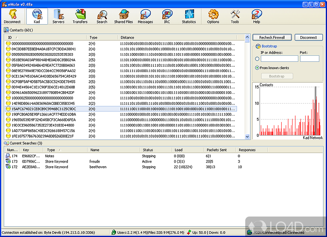This screenshot has width=327, height=237.
Task: Click the yellow contact icon for 0CF08F5AF4D5875AC583C5243DE78455
Action: click(8, 81)
